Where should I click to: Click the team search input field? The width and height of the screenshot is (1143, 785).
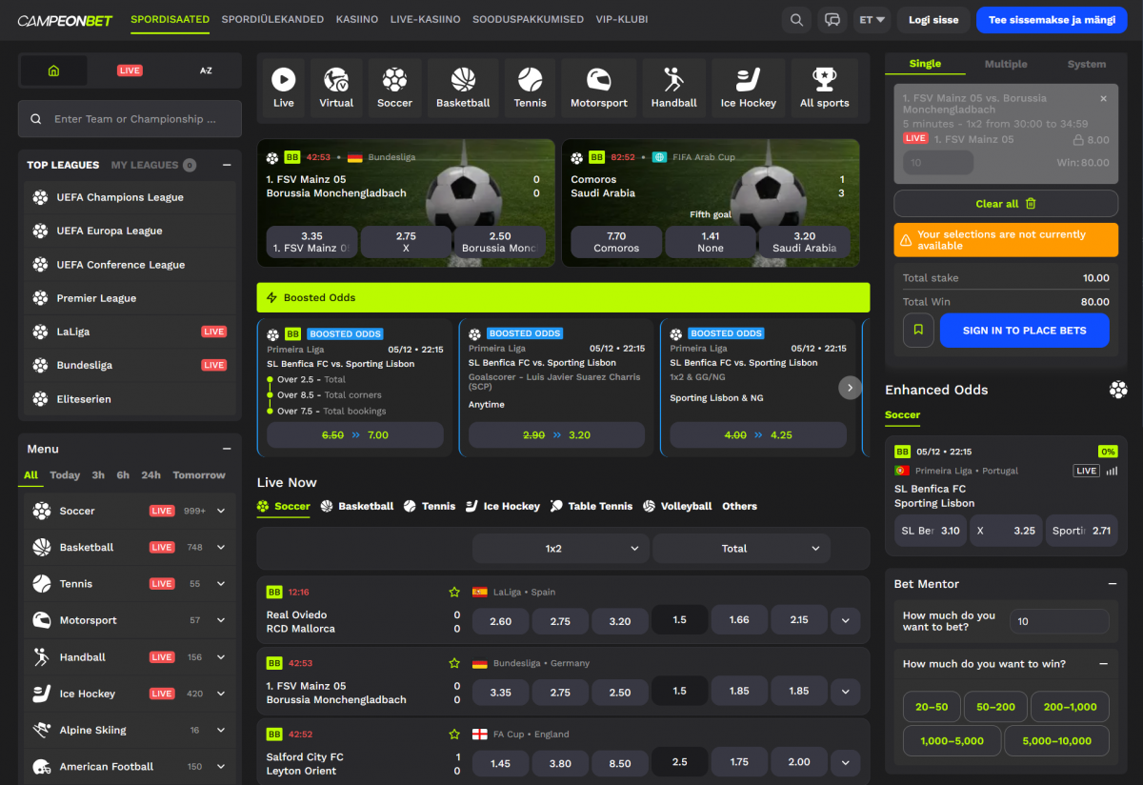click(130, 118)
